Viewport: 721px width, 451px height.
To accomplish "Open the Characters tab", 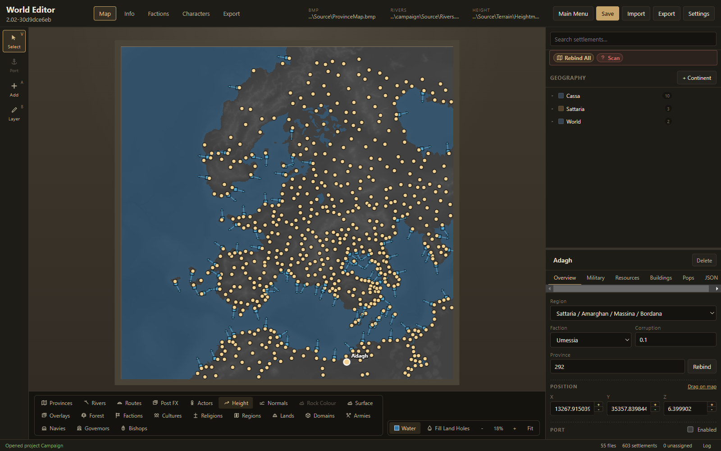I will click(196, 14).
